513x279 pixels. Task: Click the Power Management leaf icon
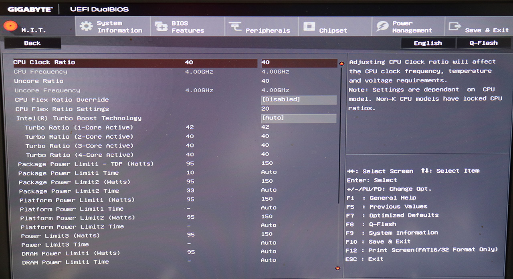pyautogui.click(x=383, y=26)
